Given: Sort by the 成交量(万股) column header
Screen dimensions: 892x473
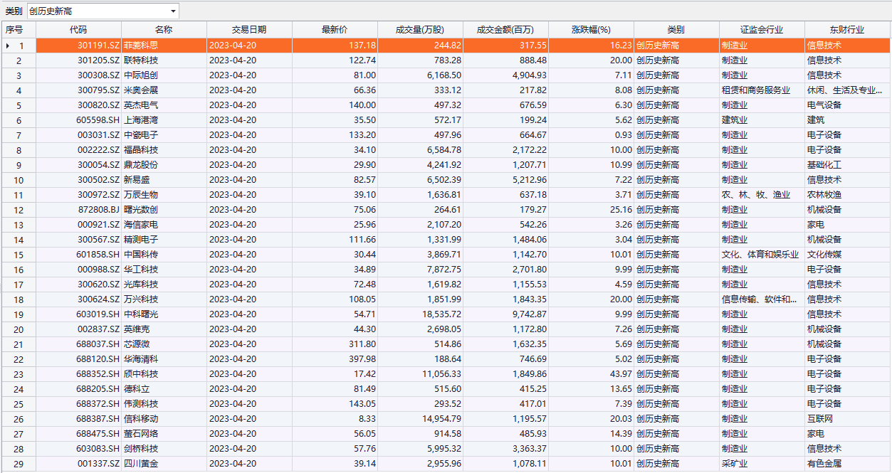Looking at the screenshot, I should click(420, 30).
